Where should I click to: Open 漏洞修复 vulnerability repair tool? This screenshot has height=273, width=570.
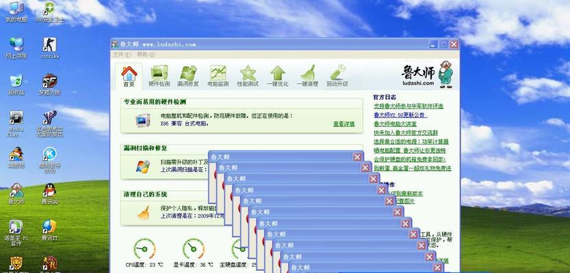point(188,76)
